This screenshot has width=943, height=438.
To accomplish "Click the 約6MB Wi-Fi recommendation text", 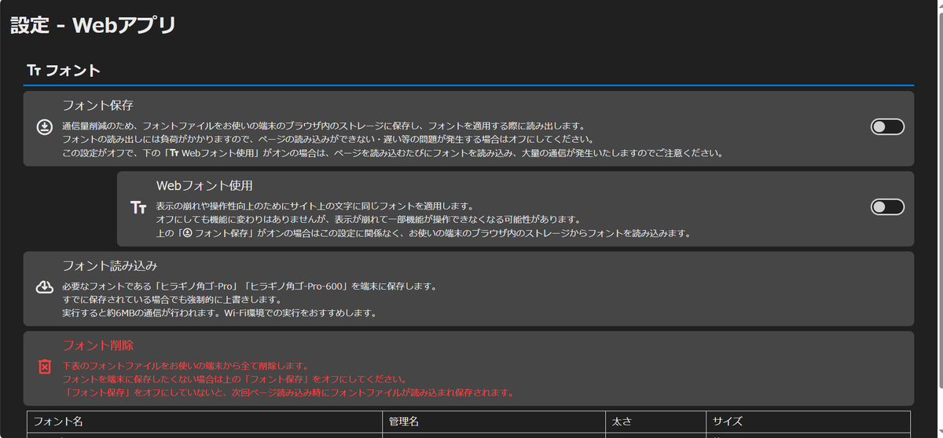I will [x=220, y=313].
